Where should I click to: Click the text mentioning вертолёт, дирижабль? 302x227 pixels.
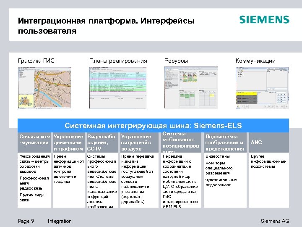(x=137, y=179)
